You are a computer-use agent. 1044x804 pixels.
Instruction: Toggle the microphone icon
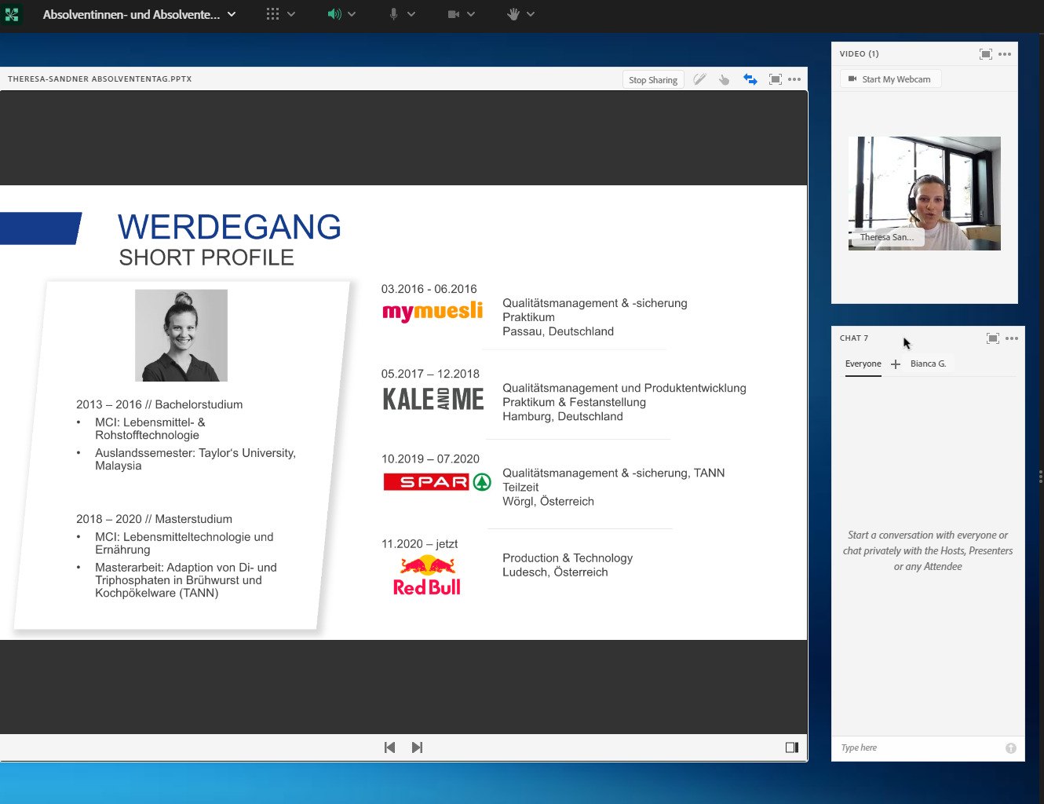pyautogui.click(x=393, y=14)
